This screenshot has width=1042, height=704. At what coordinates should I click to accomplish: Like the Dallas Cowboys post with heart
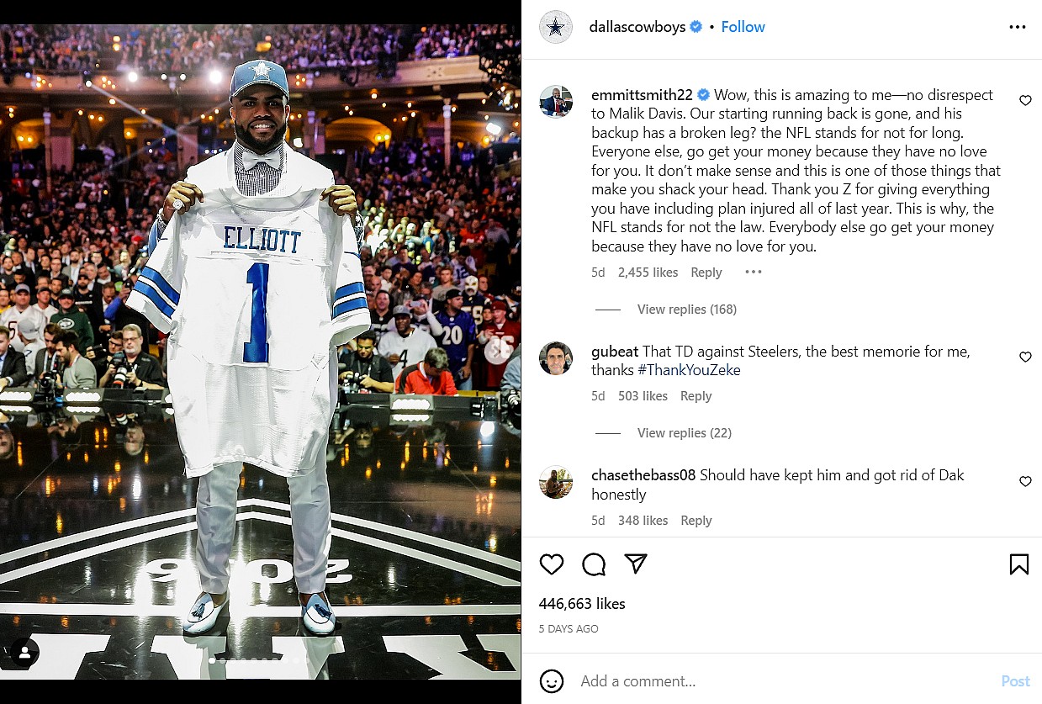tap(552, 564)
